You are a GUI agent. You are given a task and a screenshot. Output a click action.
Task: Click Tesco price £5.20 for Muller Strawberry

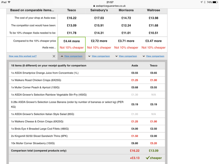tap(154, 143)
